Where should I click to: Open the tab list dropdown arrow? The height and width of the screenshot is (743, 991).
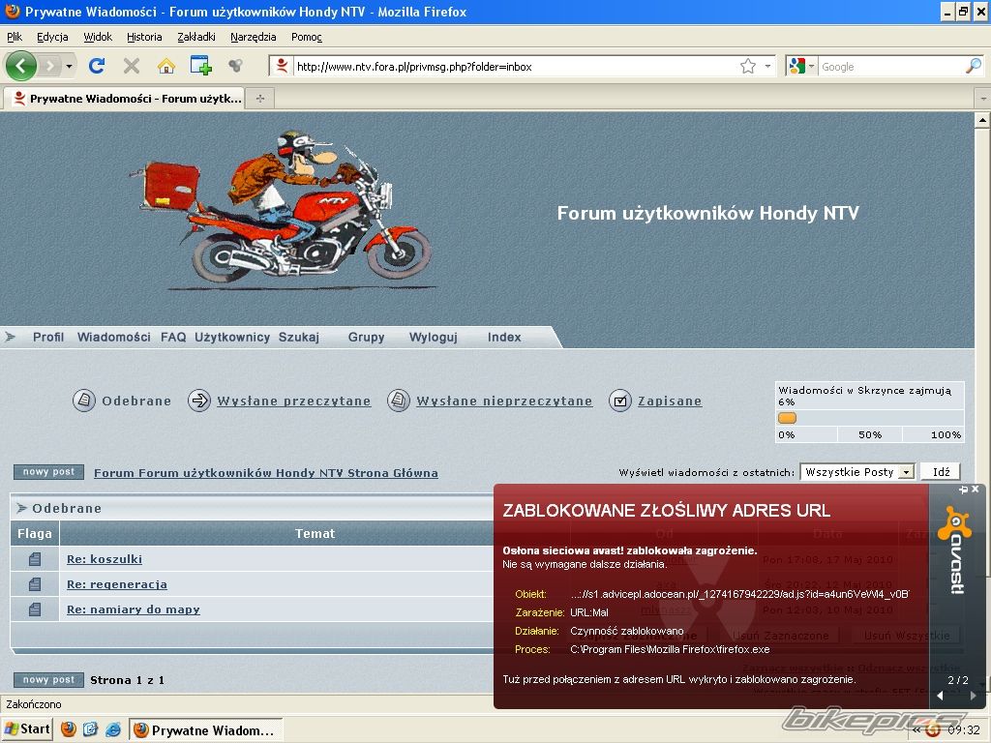[x=983, y=99]
